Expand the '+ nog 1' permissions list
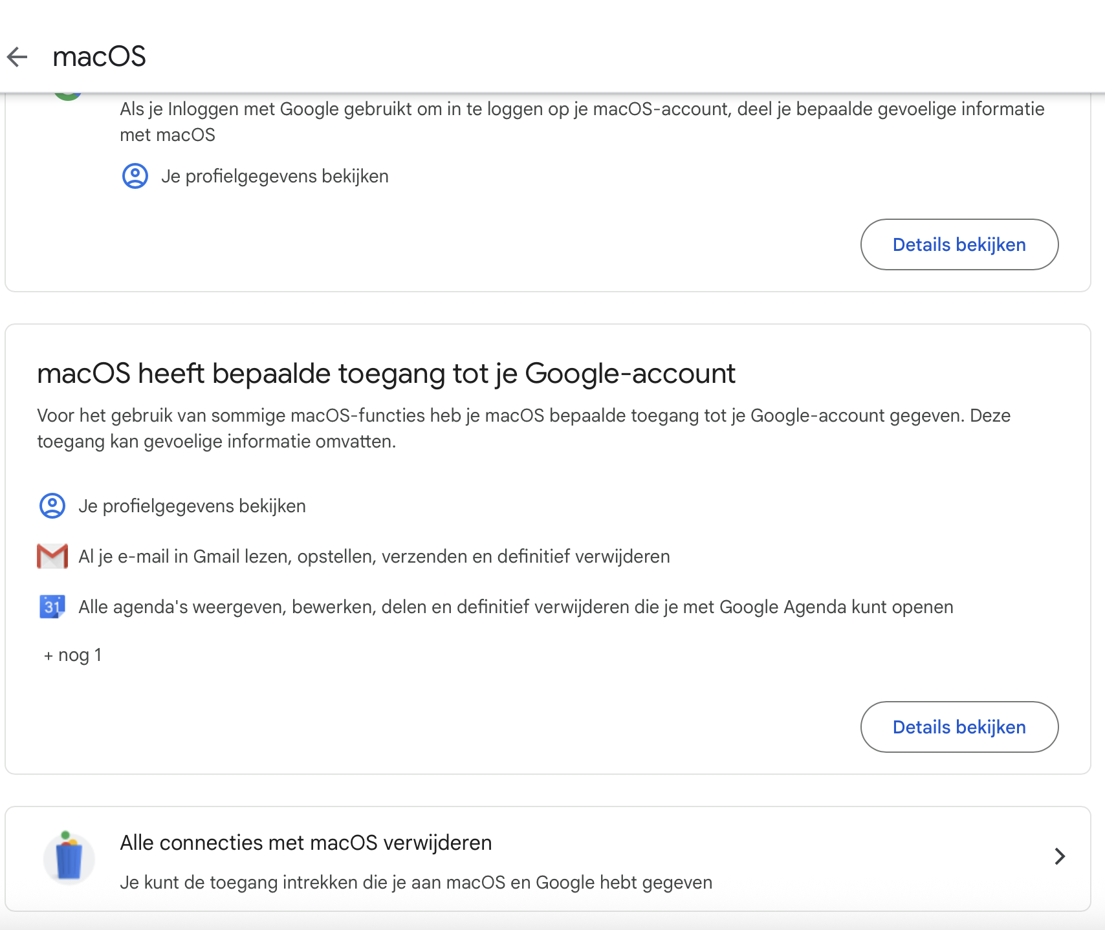This screenshot has width=1105, height=930. (72, 655)
